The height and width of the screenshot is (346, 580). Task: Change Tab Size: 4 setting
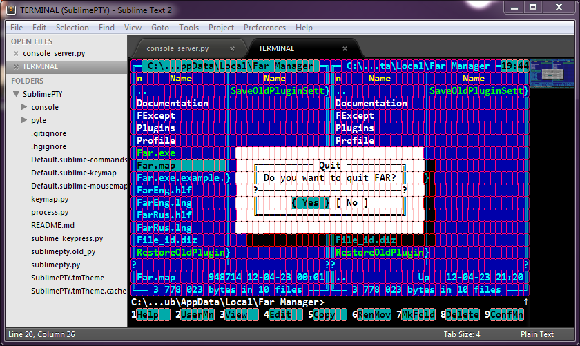point(462,334)
